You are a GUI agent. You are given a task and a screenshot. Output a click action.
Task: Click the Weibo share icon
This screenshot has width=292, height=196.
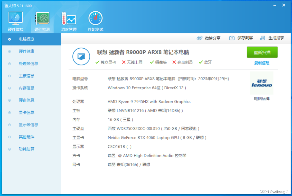200,38
